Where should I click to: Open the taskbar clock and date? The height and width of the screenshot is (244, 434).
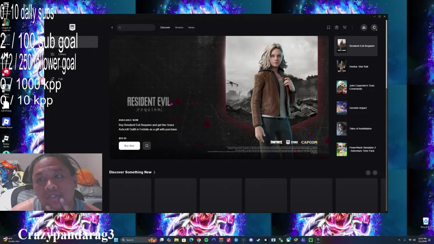(422, 240)
